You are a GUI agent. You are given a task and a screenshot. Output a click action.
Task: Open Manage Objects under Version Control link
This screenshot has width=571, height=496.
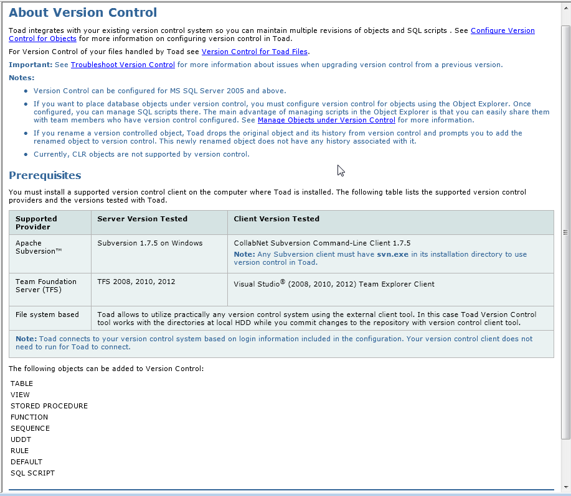tap(326, 120)
